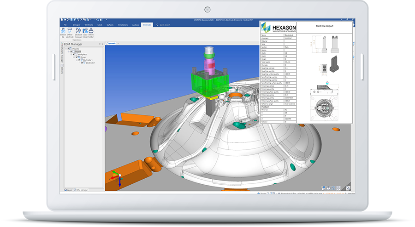This screenshot has width=415, height=227.
Task: Click the axis triad gizmo in viewport
Action: pos(117,178)
